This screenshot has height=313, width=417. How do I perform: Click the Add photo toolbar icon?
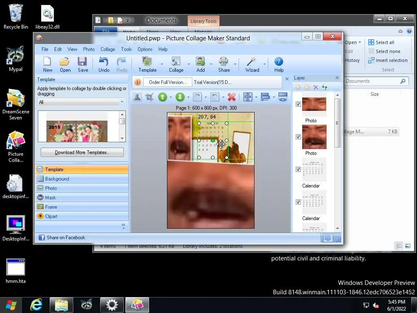click(x=200, y=61)
